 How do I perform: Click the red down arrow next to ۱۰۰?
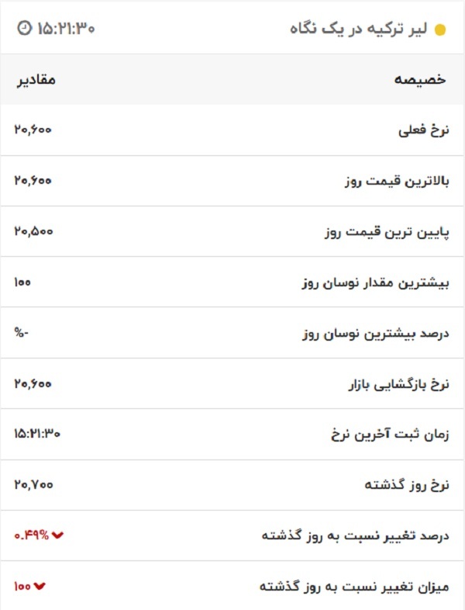[40, 586]
